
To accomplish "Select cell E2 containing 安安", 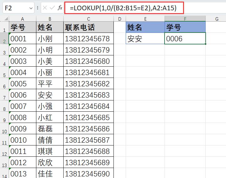I will 145,38.
